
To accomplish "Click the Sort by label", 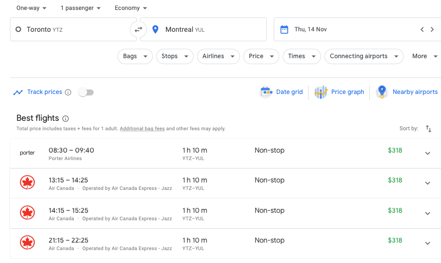I will (x=409, y=128).
